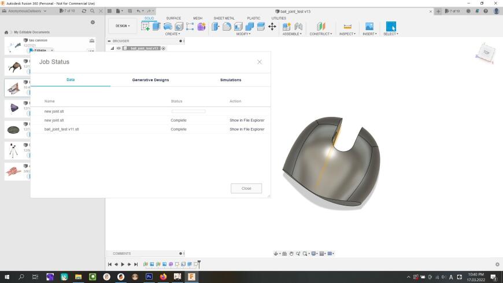Open the Display Settings dropdown

(315, 253)
